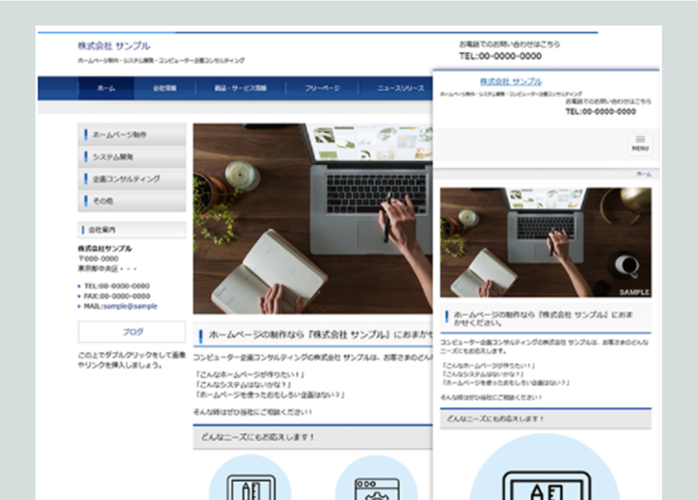Open その他 in the sidebar menu
This screenshot has width=698, height=500.
tap(132, 201)
